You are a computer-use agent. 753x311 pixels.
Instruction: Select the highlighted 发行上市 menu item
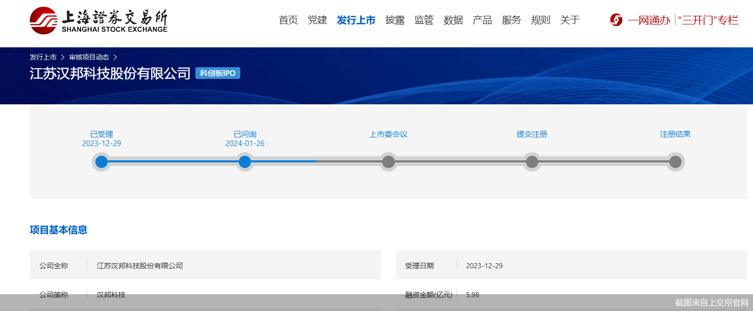point(356,20)
